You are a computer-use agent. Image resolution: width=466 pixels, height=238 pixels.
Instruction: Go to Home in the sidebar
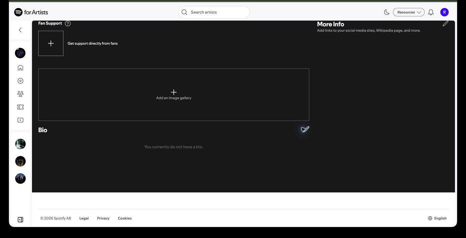coord(20,68)
